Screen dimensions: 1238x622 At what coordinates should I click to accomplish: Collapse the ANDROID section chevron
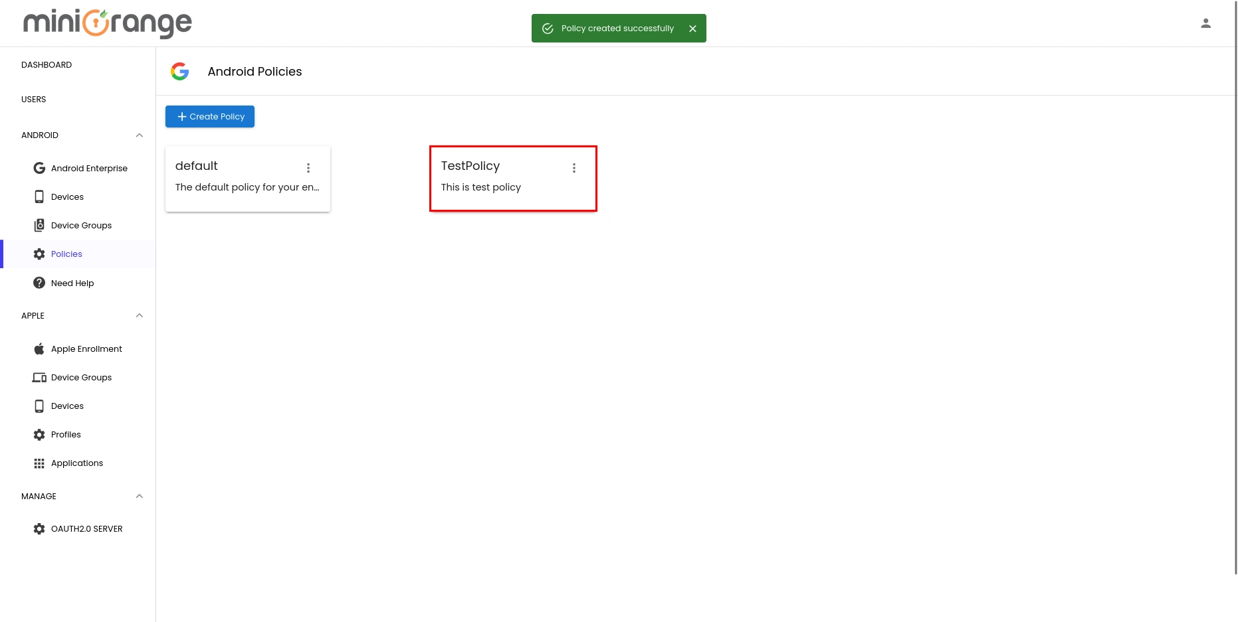coord(139,135)
